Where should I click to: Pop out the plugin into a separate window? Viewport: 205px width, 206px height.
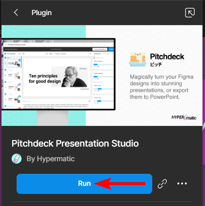(x=190, y=13)
